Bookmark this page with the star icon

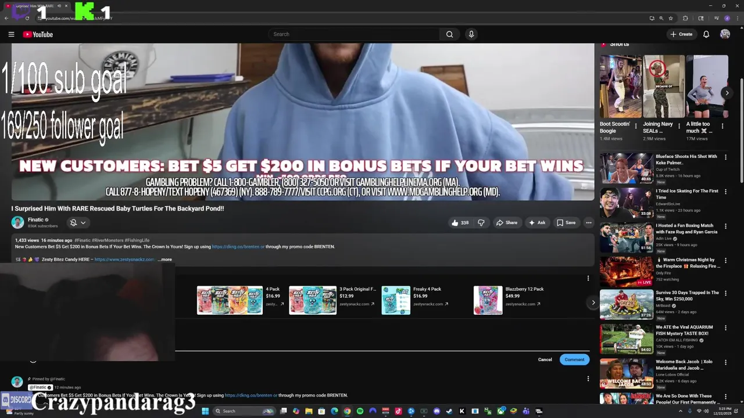pos(671,18)
